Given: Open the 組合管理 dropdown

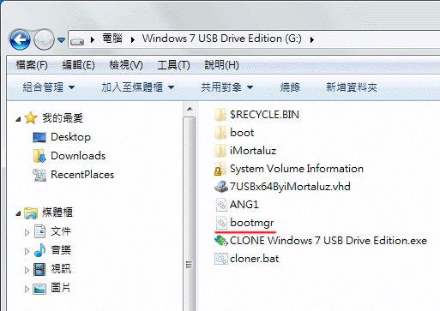Looking at the screenshot, I should [49, 87].
